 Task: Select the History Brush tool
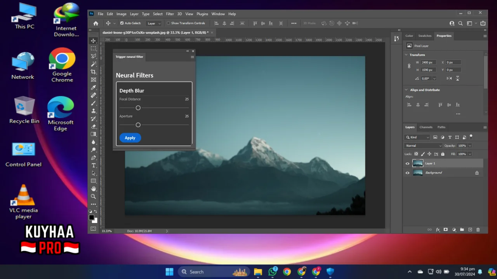[x=94, y=119]
